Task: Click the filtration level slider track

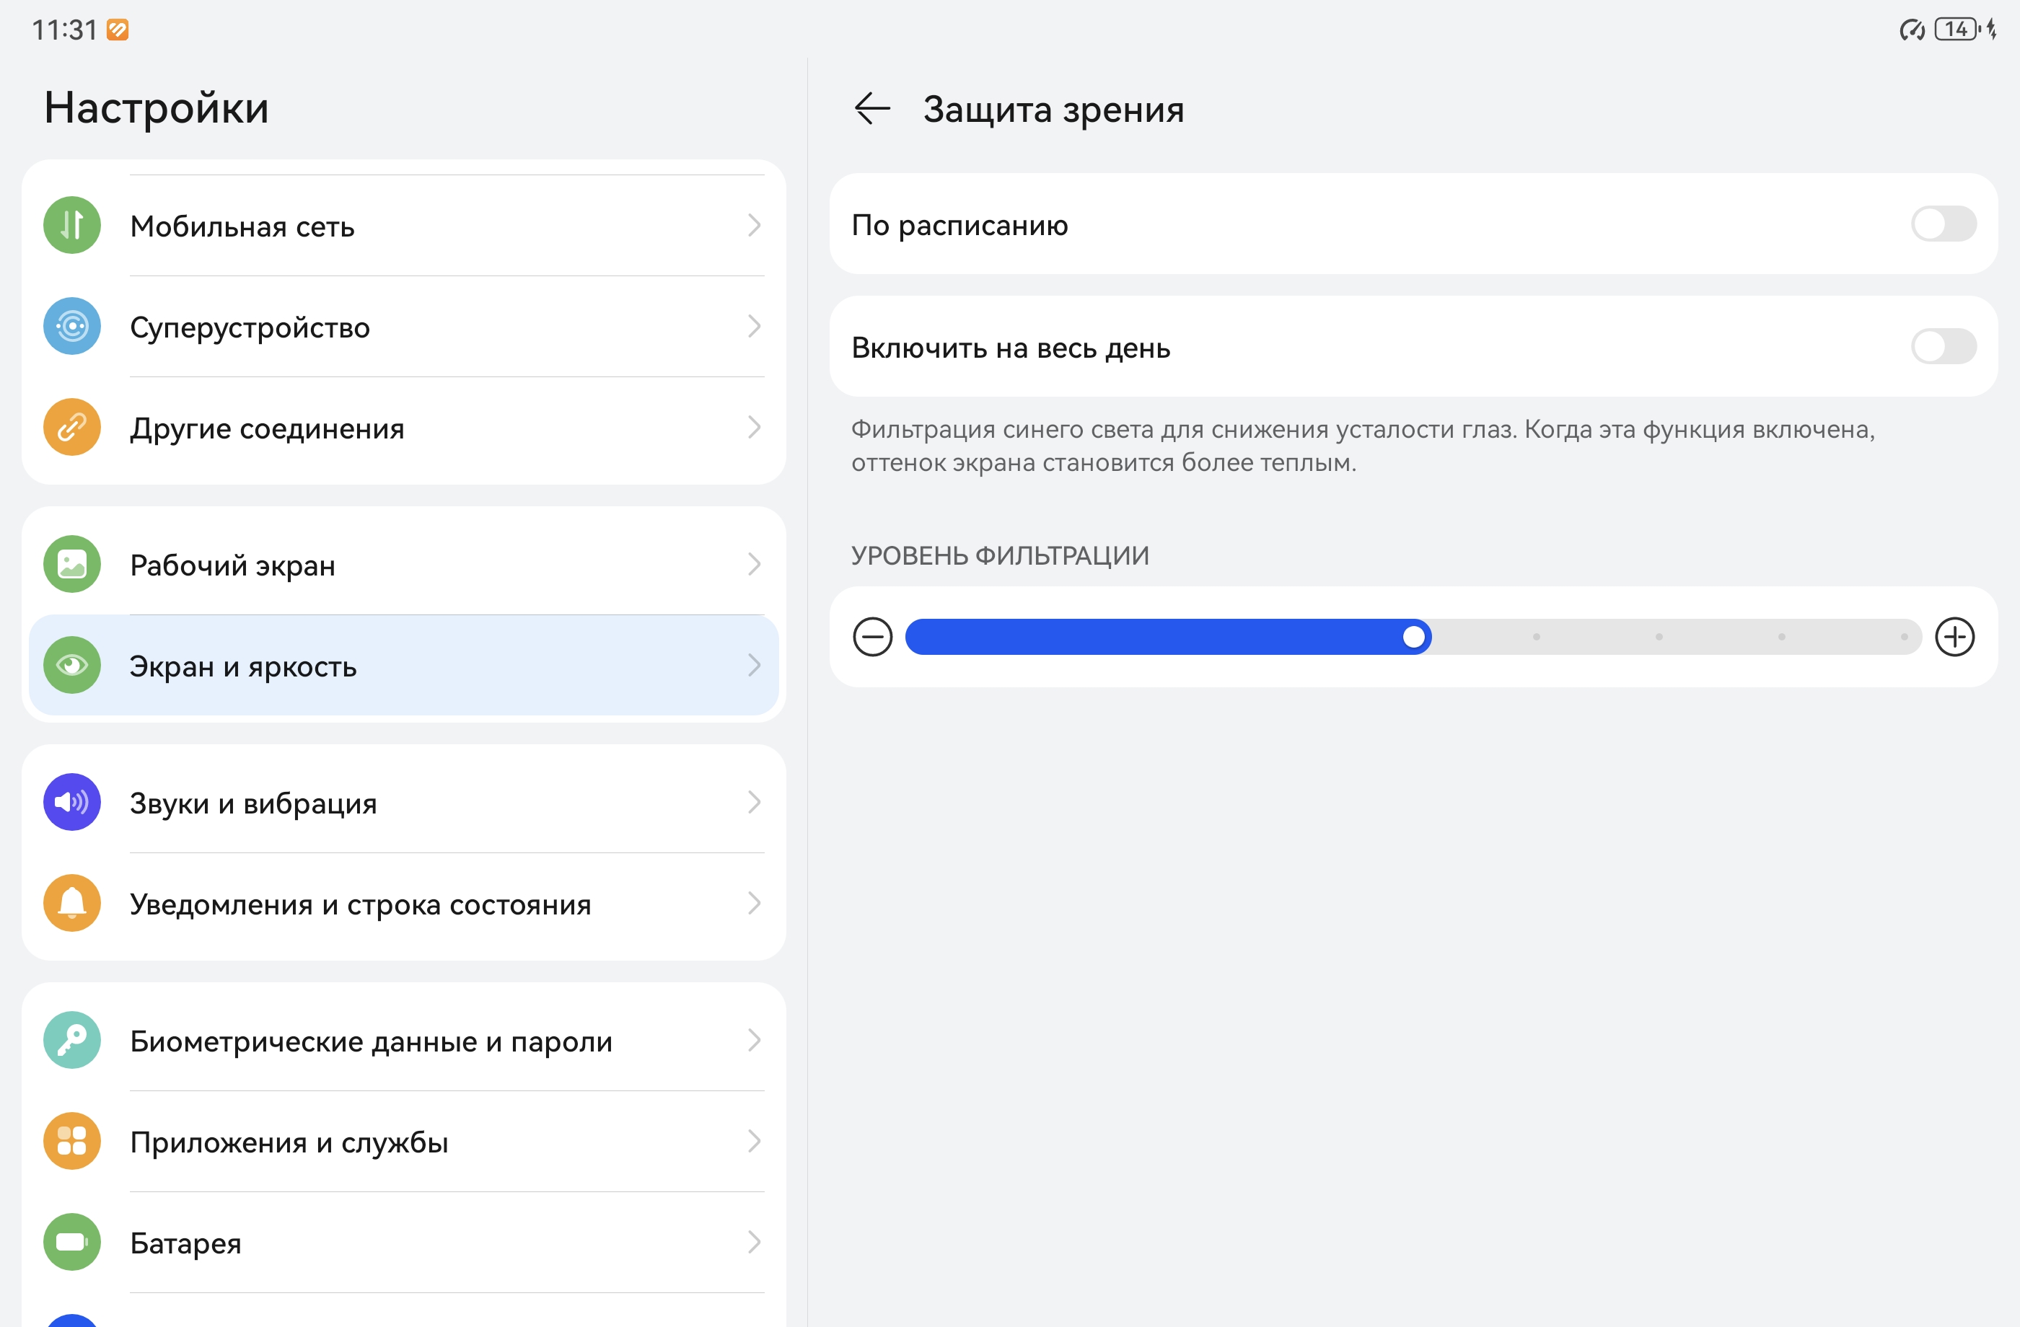Action: 1413,638
